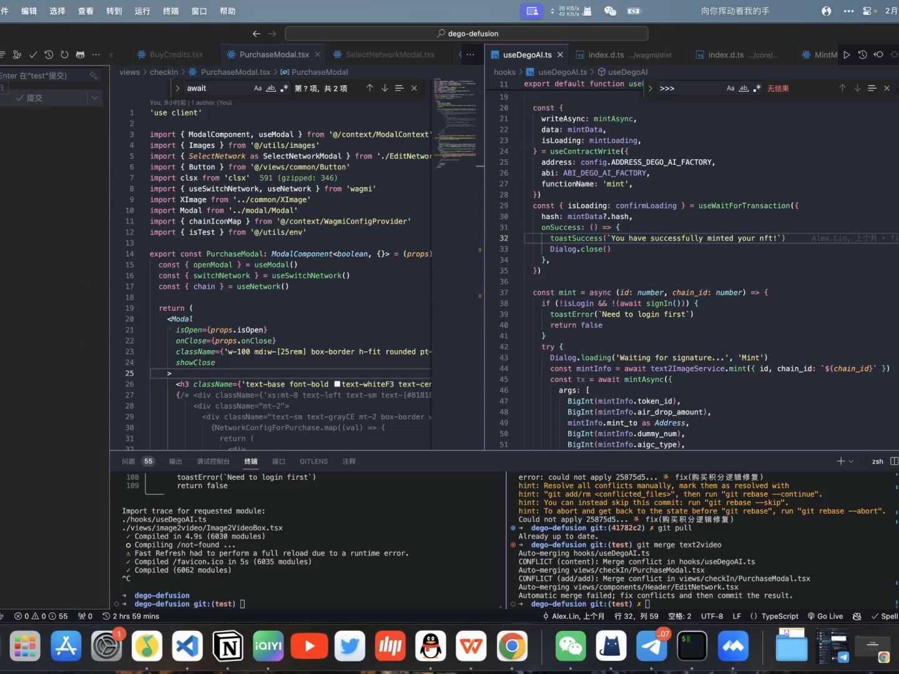Go to next match for 'await' search
The height and width of the screenshot is (674, 899).
[385, 88]
